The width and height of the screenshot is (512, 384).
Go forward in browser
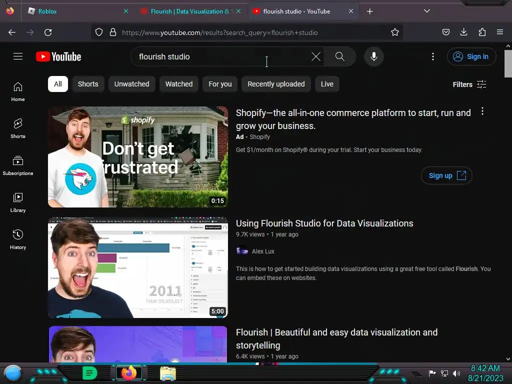pyautogui.click(x=30, y=32)
